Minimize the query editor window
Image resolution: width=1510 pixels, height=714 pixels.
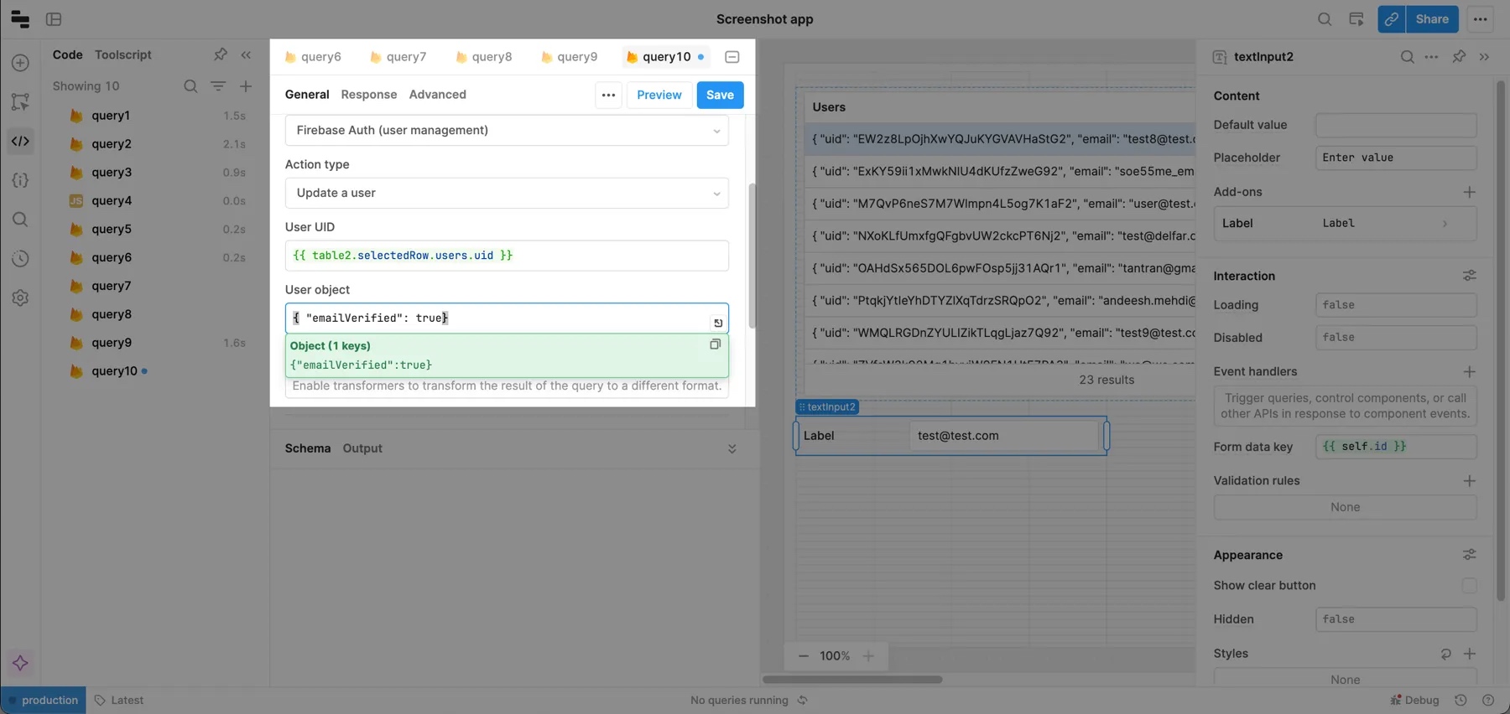point(732,57)
